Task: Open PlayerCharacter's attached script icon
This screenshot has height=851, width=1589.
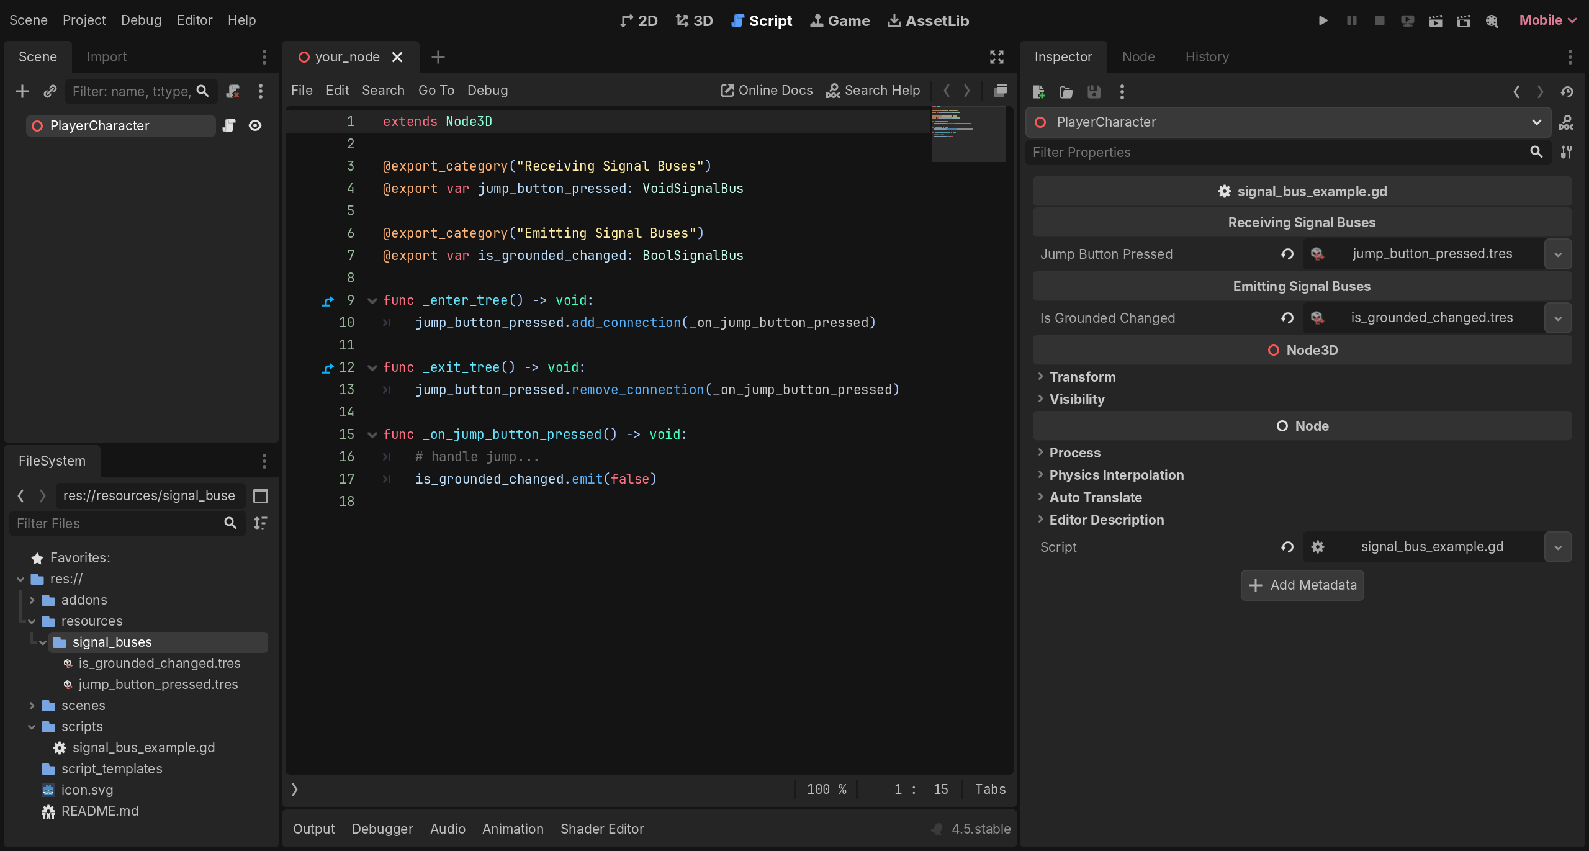Action: pos(229,125)
